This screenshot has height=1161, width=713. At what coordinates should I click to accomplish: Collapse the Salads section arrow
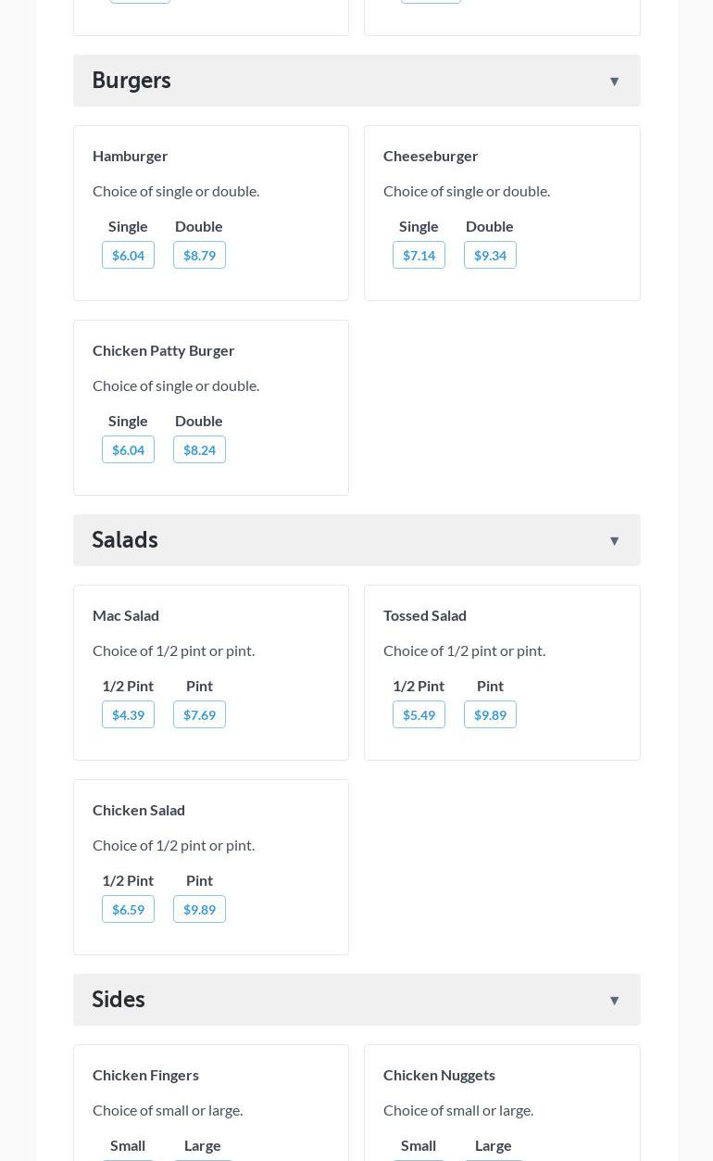[x=614, y=541]
